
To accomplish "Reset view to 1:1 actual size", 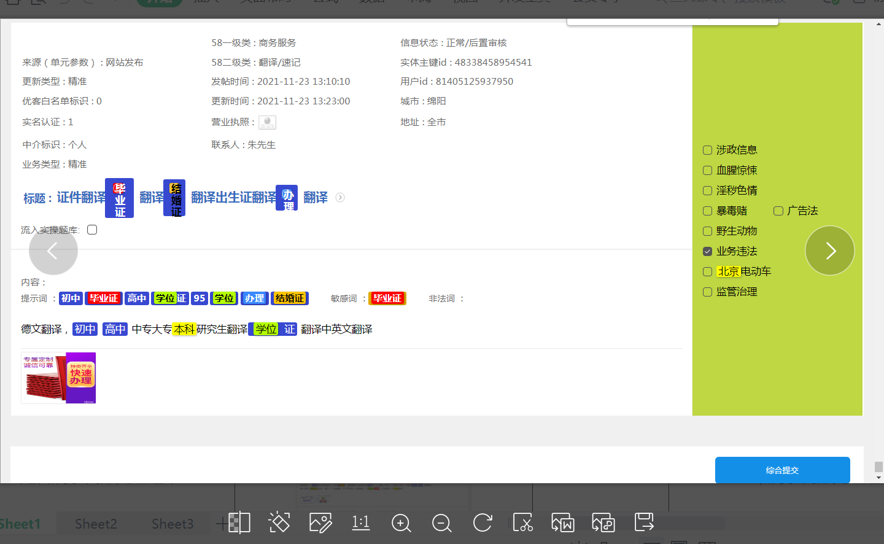I will pos(361,523).
